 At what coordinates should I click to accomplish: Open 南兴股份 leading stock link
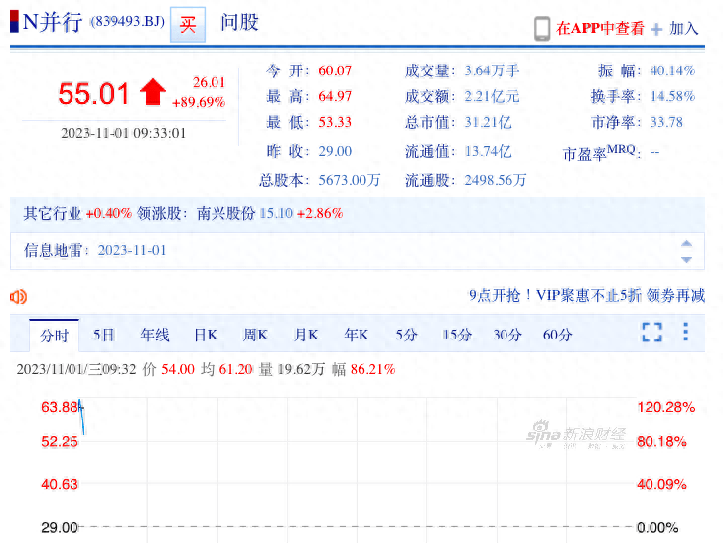click(x=225, y=213)
